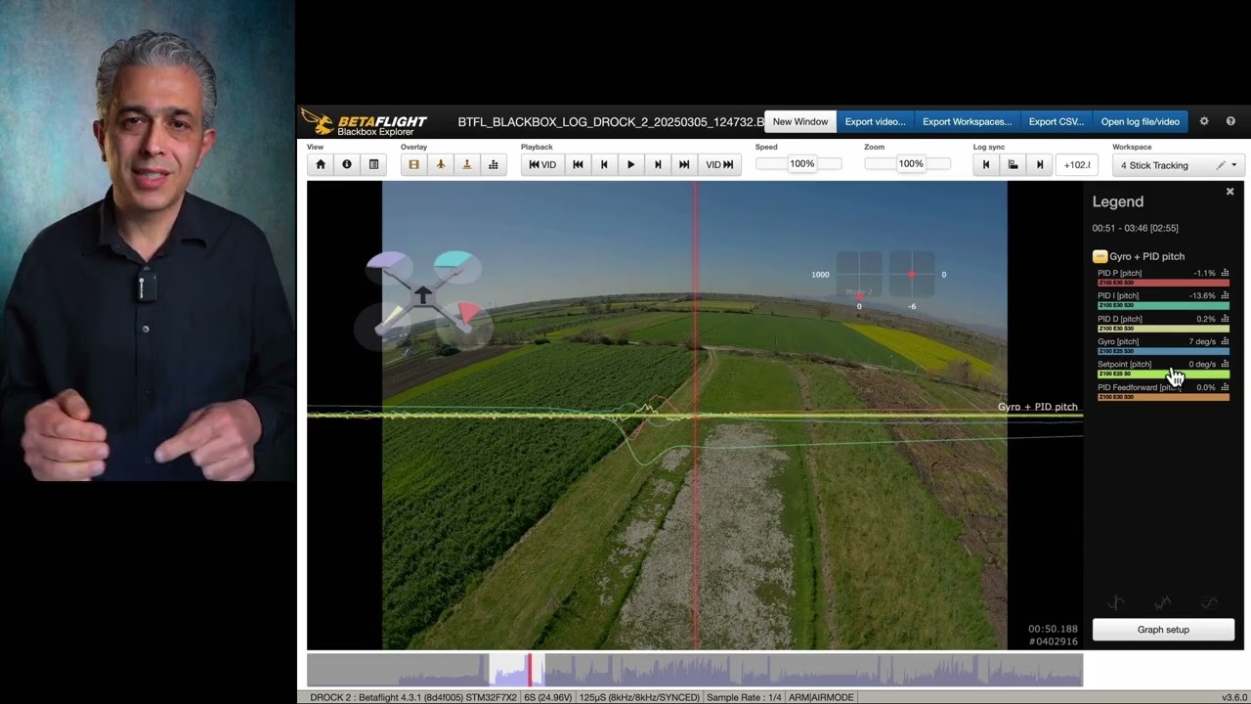
Task: Click Export Workspaces... button
Action: point(967,121)
